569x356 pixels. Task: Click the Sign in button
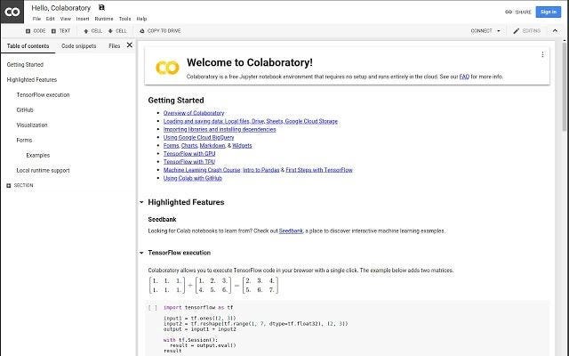coord(548,12)
